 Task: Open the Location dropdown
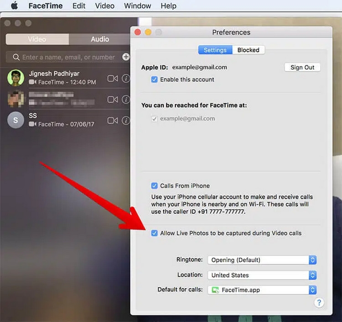tap(262, 275)
